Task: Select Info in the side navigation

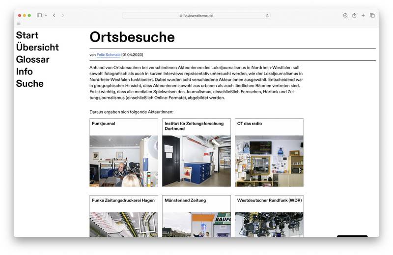Action: click(x=24, y=72)
